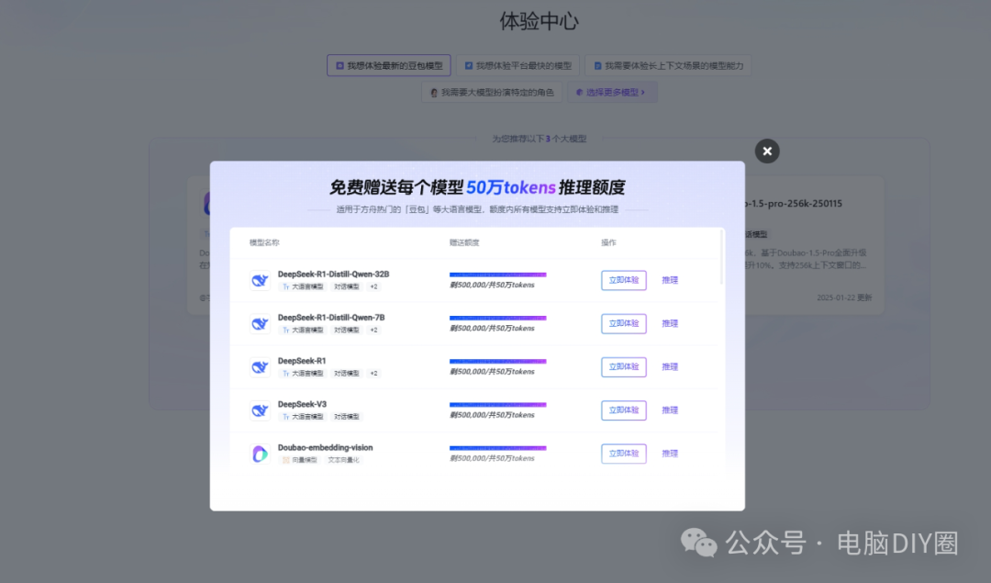The width and height of the screenshot is (991, 583).
Task: Click Doubao logo icon of embedding-vision row
Action: (260, 454)
